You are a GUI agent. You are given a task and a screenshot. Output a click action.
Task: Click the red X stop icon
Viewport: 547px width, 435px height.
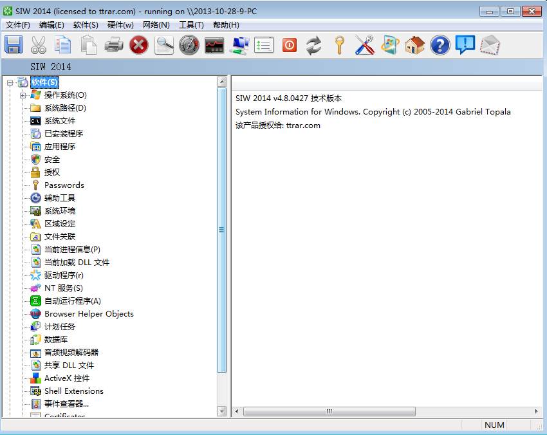(139, 45)
